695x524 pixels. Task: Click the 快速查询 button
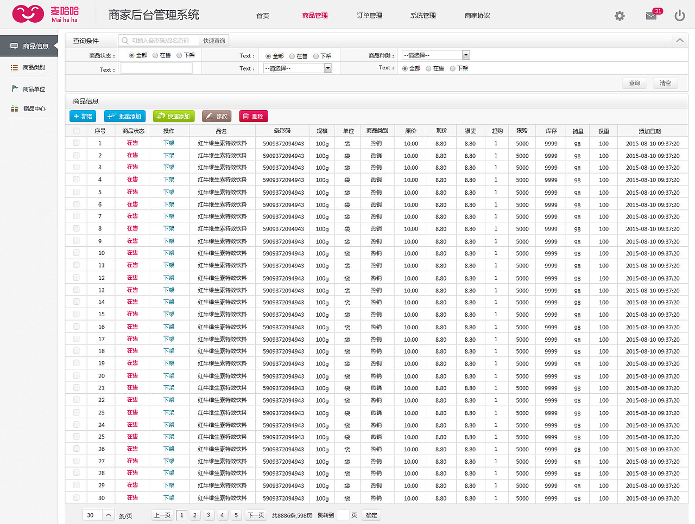pos(214,41)
